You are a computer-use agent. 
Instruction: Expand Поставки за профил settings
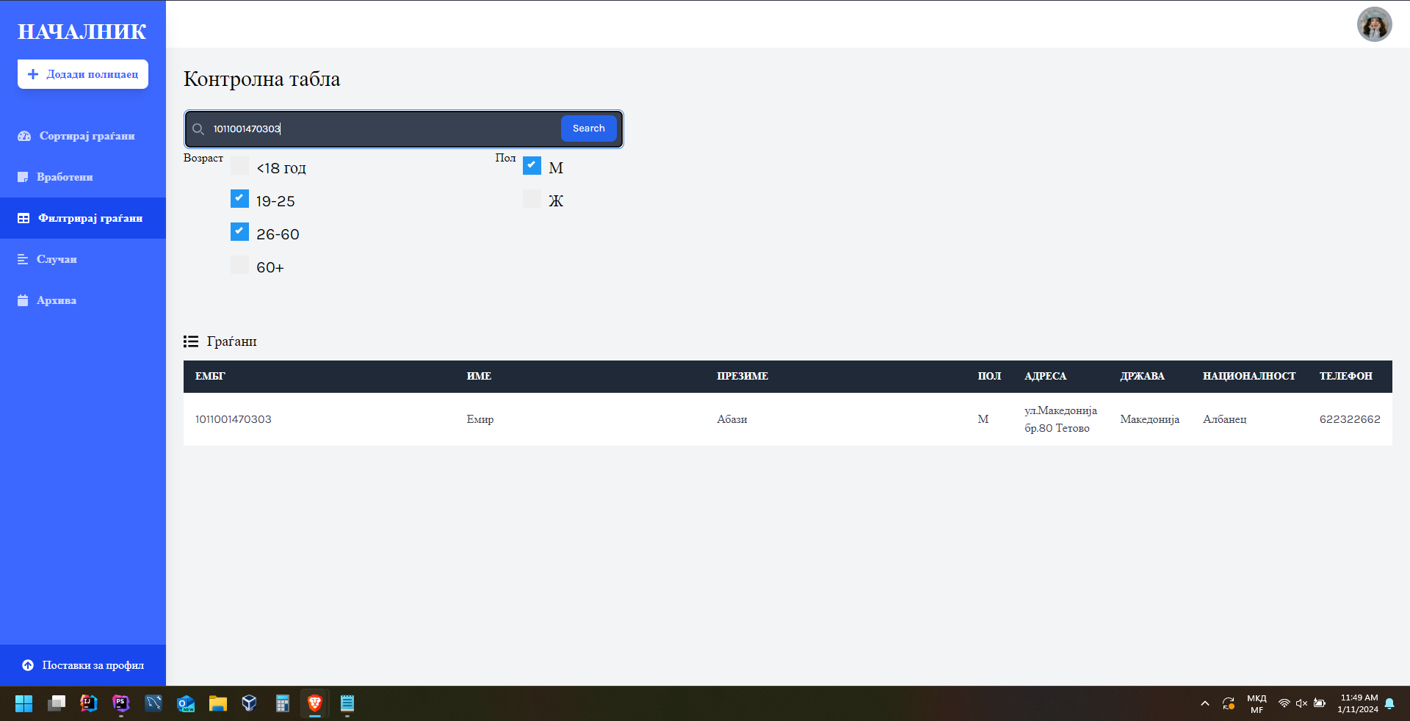point(83,665)
